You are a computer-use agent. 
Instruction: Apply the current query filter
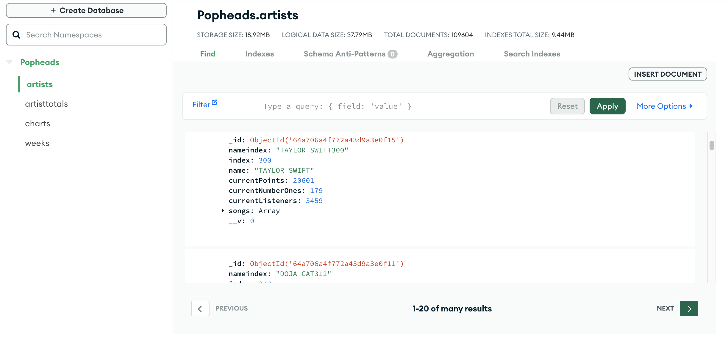[x=607, y=106]
